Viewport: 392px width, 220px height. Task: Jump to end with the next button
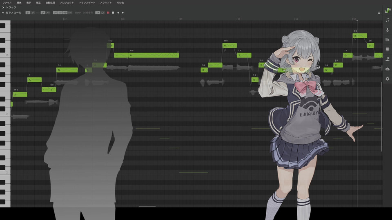point(123,13)
